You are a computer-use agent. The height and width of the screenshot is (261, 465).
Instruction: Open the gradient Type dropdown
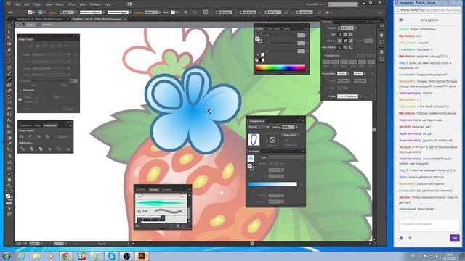pyautogui.click(x=286, y=157)
